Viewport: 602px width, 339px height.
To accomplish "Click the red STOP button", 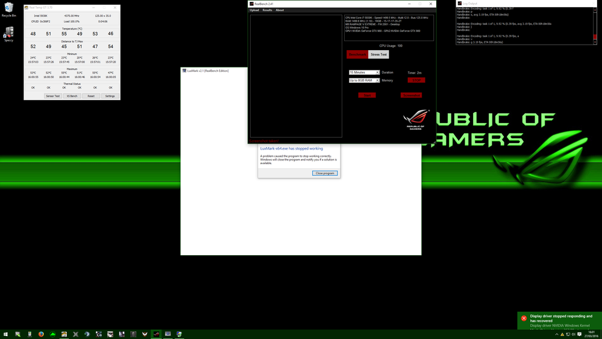I will 416,80.
